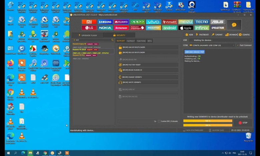Pick the Apple brand icon
Viewport: 260px width, 156px height.
pyautogui.click(x=186, y=28)
